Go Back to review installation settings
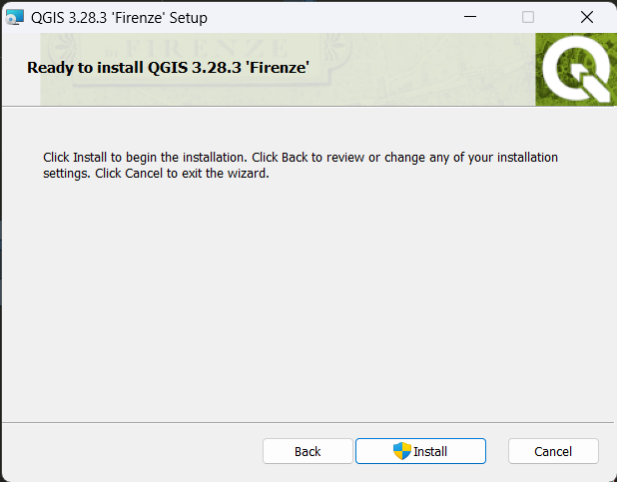Viewport: 617px width, 482px height. [308, 451]
